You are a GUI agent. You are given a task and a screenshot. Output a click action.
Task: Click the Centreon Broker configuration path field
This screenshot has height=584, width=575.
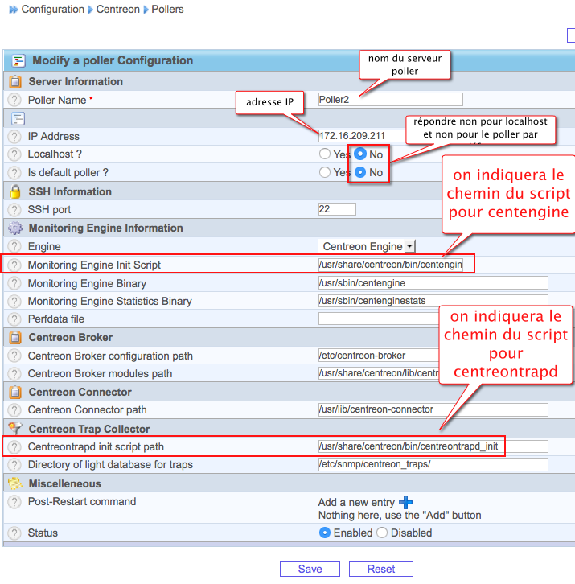point(433,356)
